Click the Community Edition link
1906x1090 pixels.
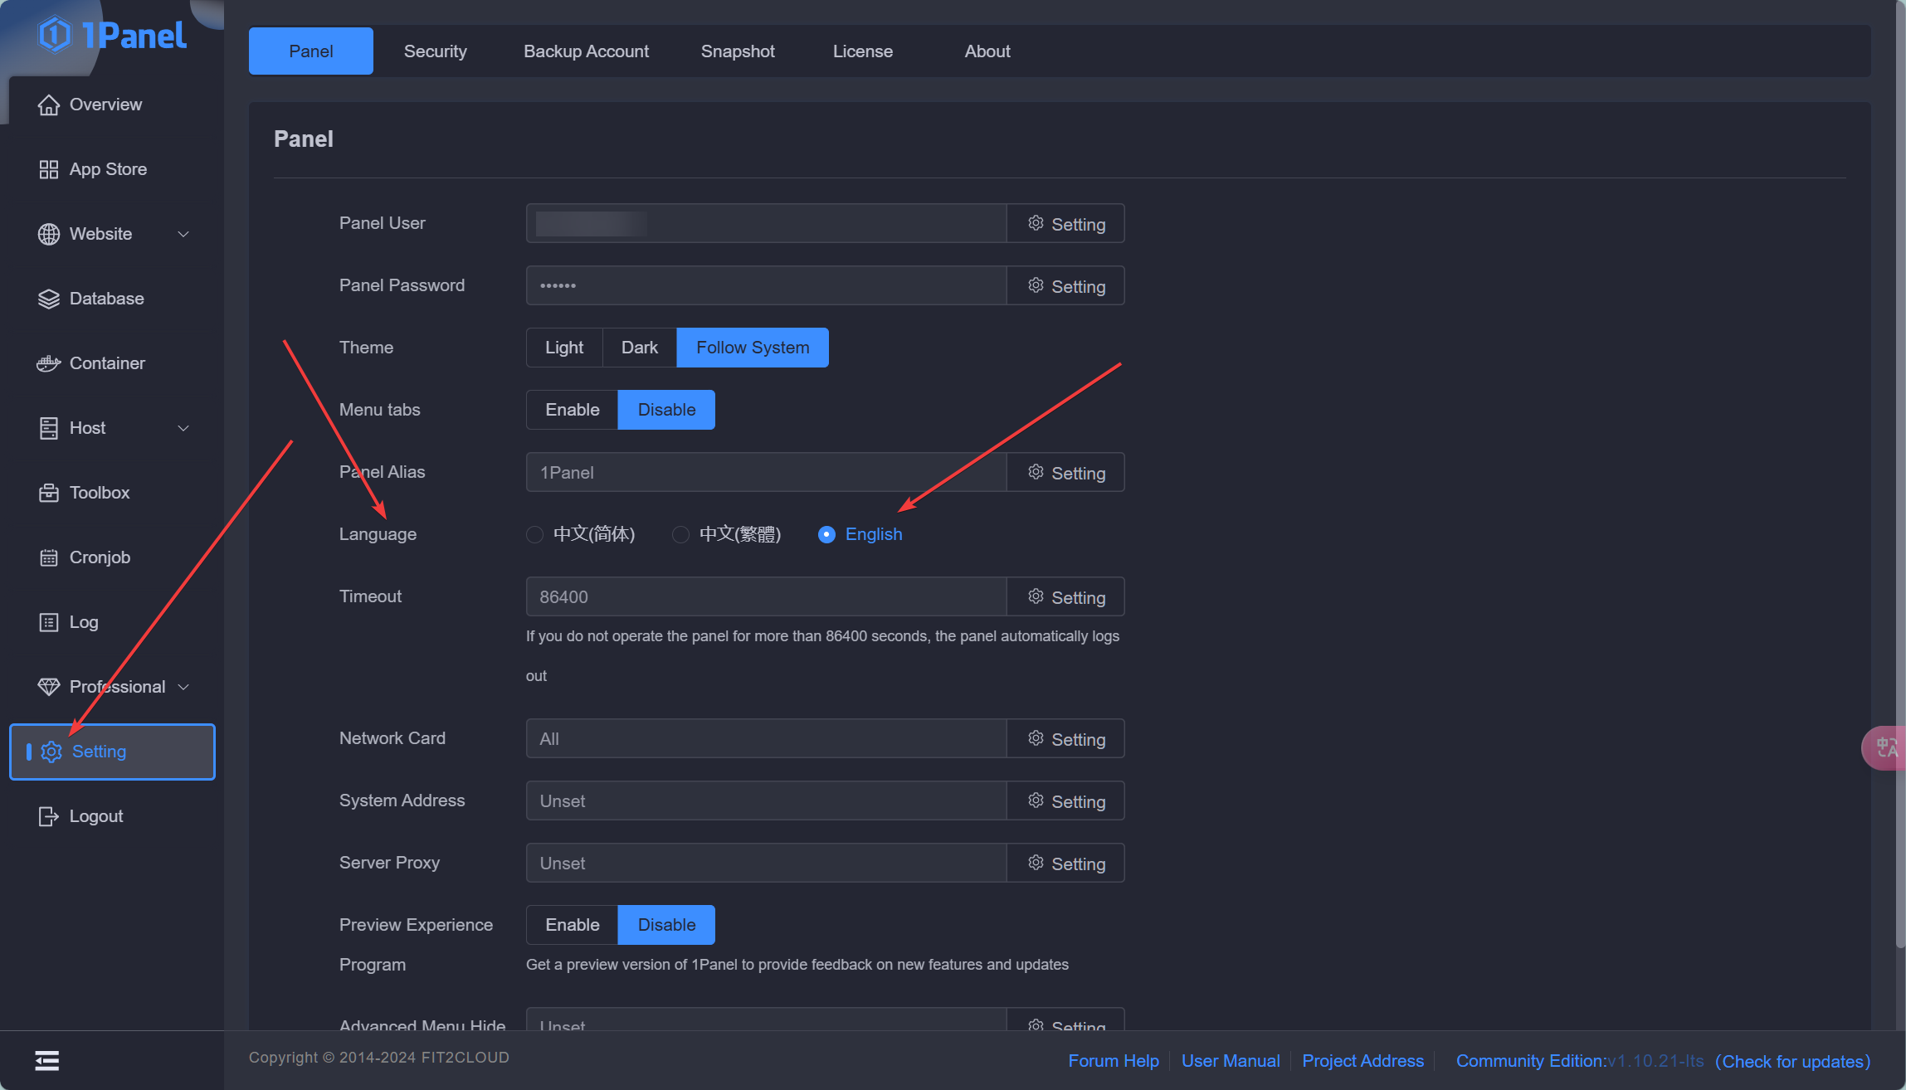(1531, 1061)
